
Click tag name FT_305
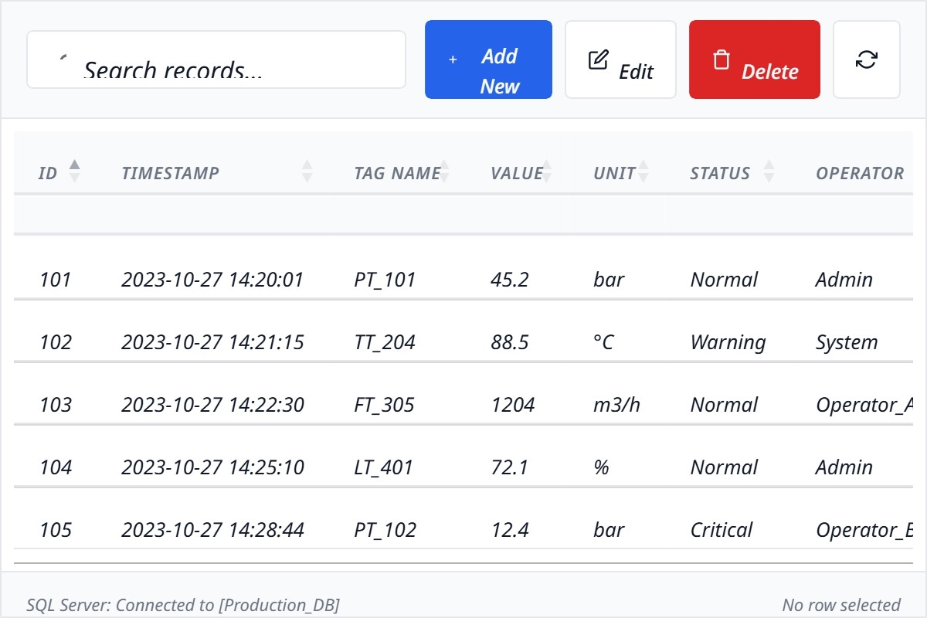(x=384, y=406)
